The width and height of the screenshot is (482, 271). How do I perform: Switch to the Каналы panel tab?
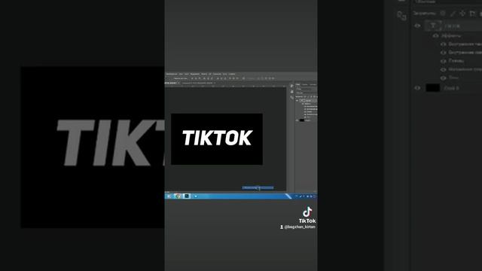[x=304, y=84]
